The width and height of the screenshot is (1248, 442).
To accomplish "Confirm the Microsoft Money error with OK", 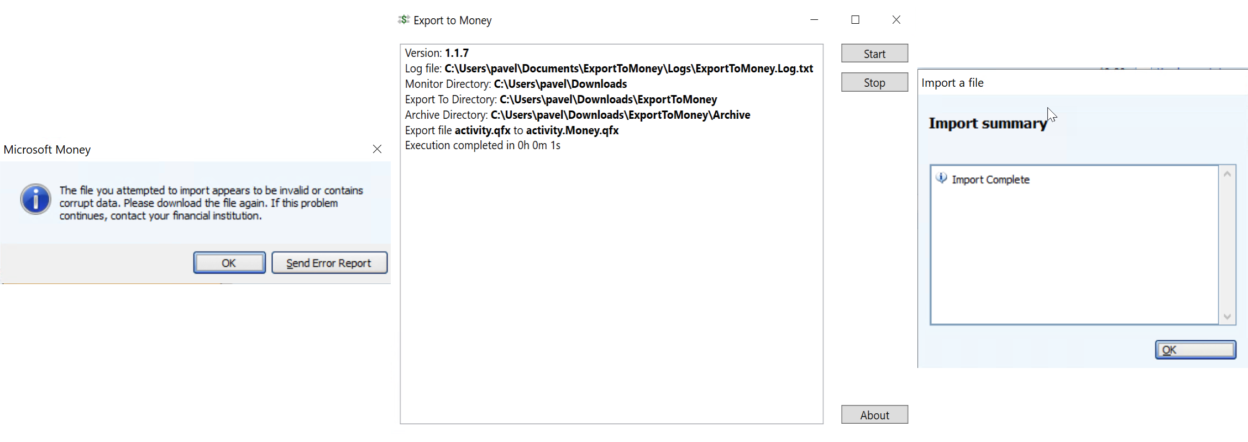I will (x=229, y=263).
